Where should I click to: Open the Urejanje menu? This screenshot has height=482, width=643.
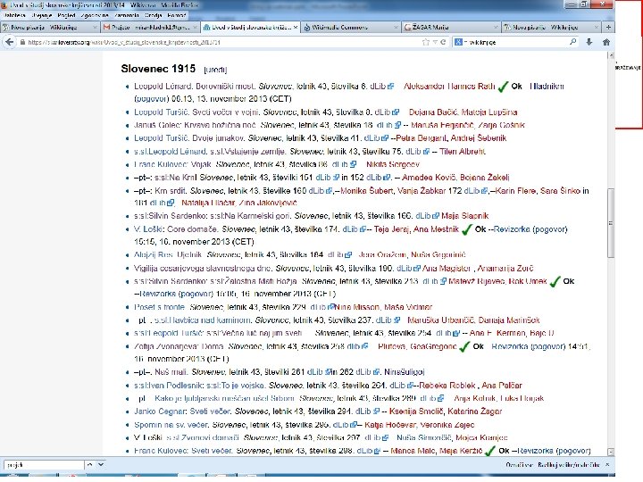42,15
